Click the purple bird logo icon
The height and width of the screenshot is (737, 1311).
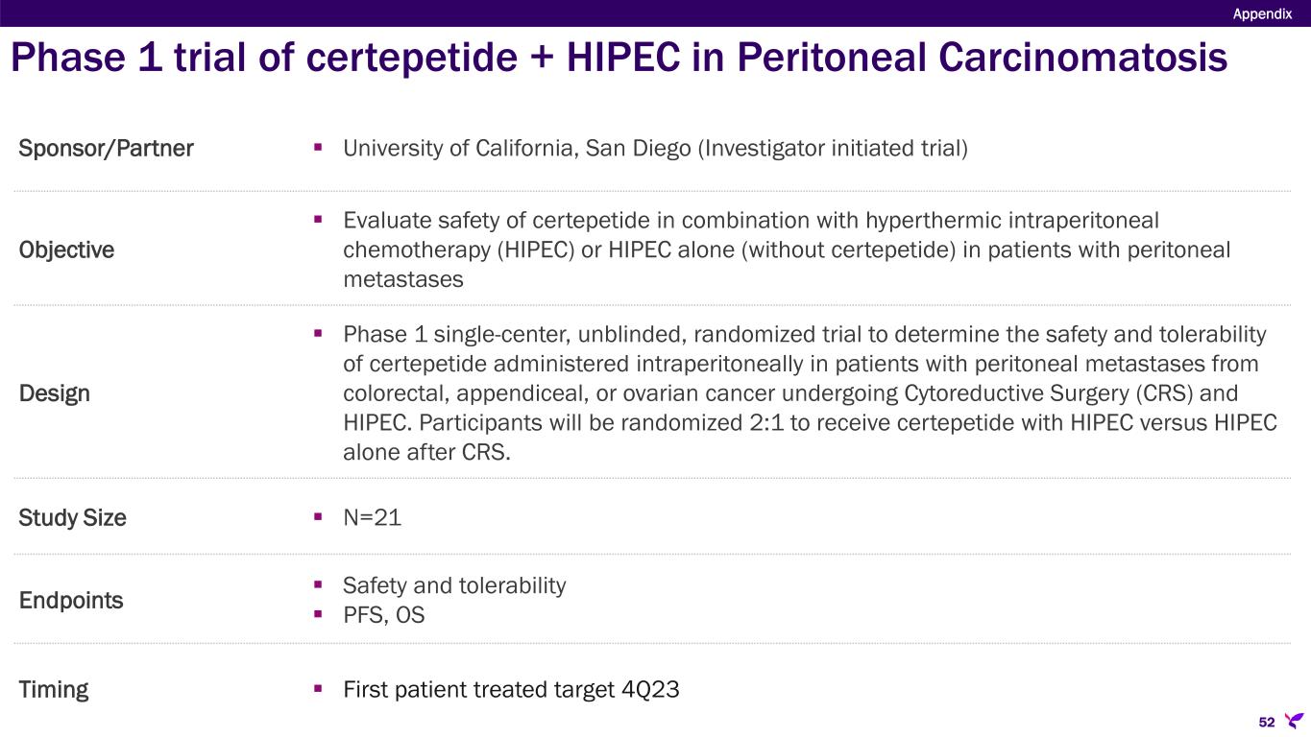click(x=1294, y=720)
